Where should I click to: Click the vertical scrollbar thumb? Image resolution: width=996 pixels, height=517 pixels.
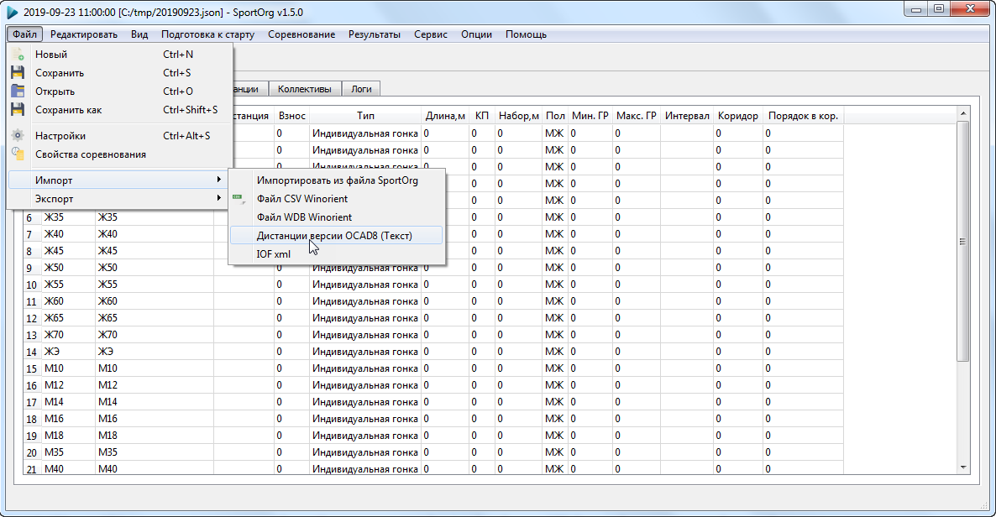(x=963, y=242)
